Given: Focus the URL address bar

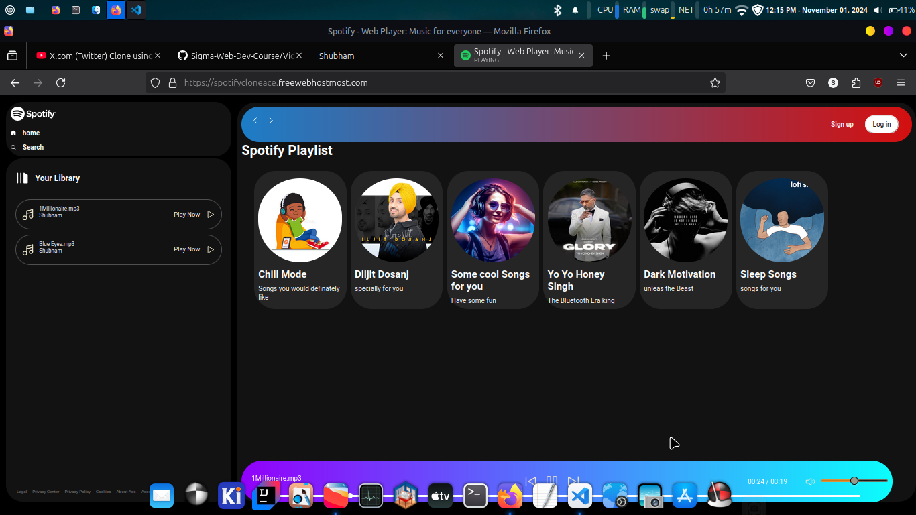Looking at the screenshot, I should (x=436, y=82).
